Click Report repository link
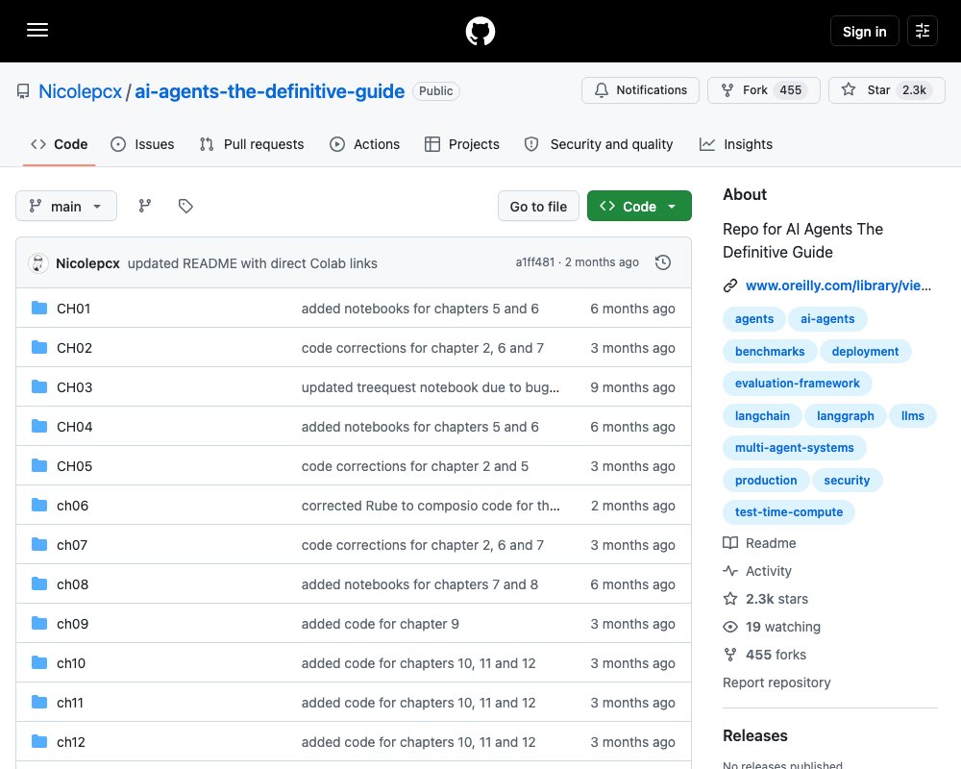The width and height of the screenshot is (961, 769). [776, 682]
